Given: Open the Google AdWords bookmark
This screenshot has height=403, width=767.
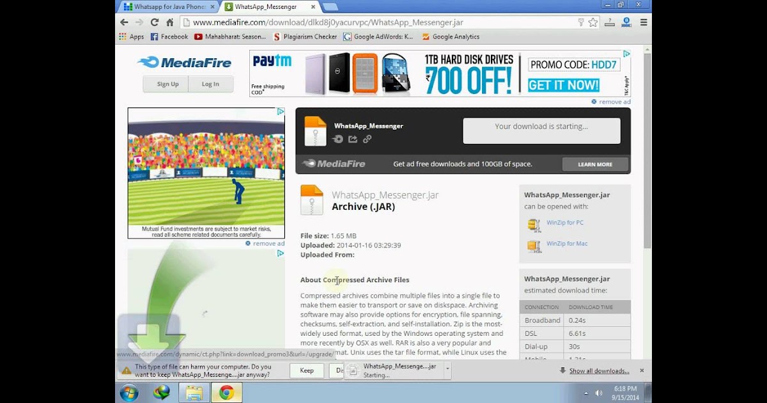Looking at the screenshot, I should [378, 36].
